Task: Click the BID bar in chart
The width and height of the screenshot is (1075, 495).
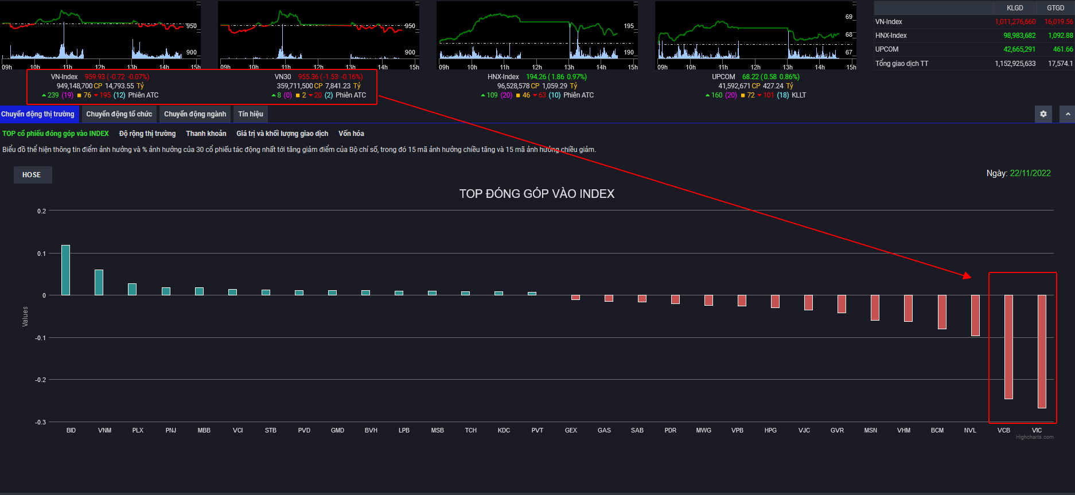Action: 66,270
